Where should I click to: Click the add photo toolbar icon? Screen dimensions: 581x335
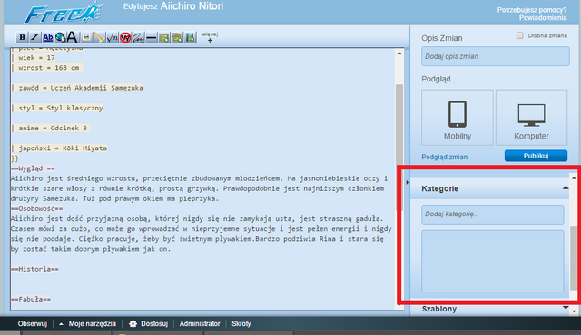click(x=164, y=37)
